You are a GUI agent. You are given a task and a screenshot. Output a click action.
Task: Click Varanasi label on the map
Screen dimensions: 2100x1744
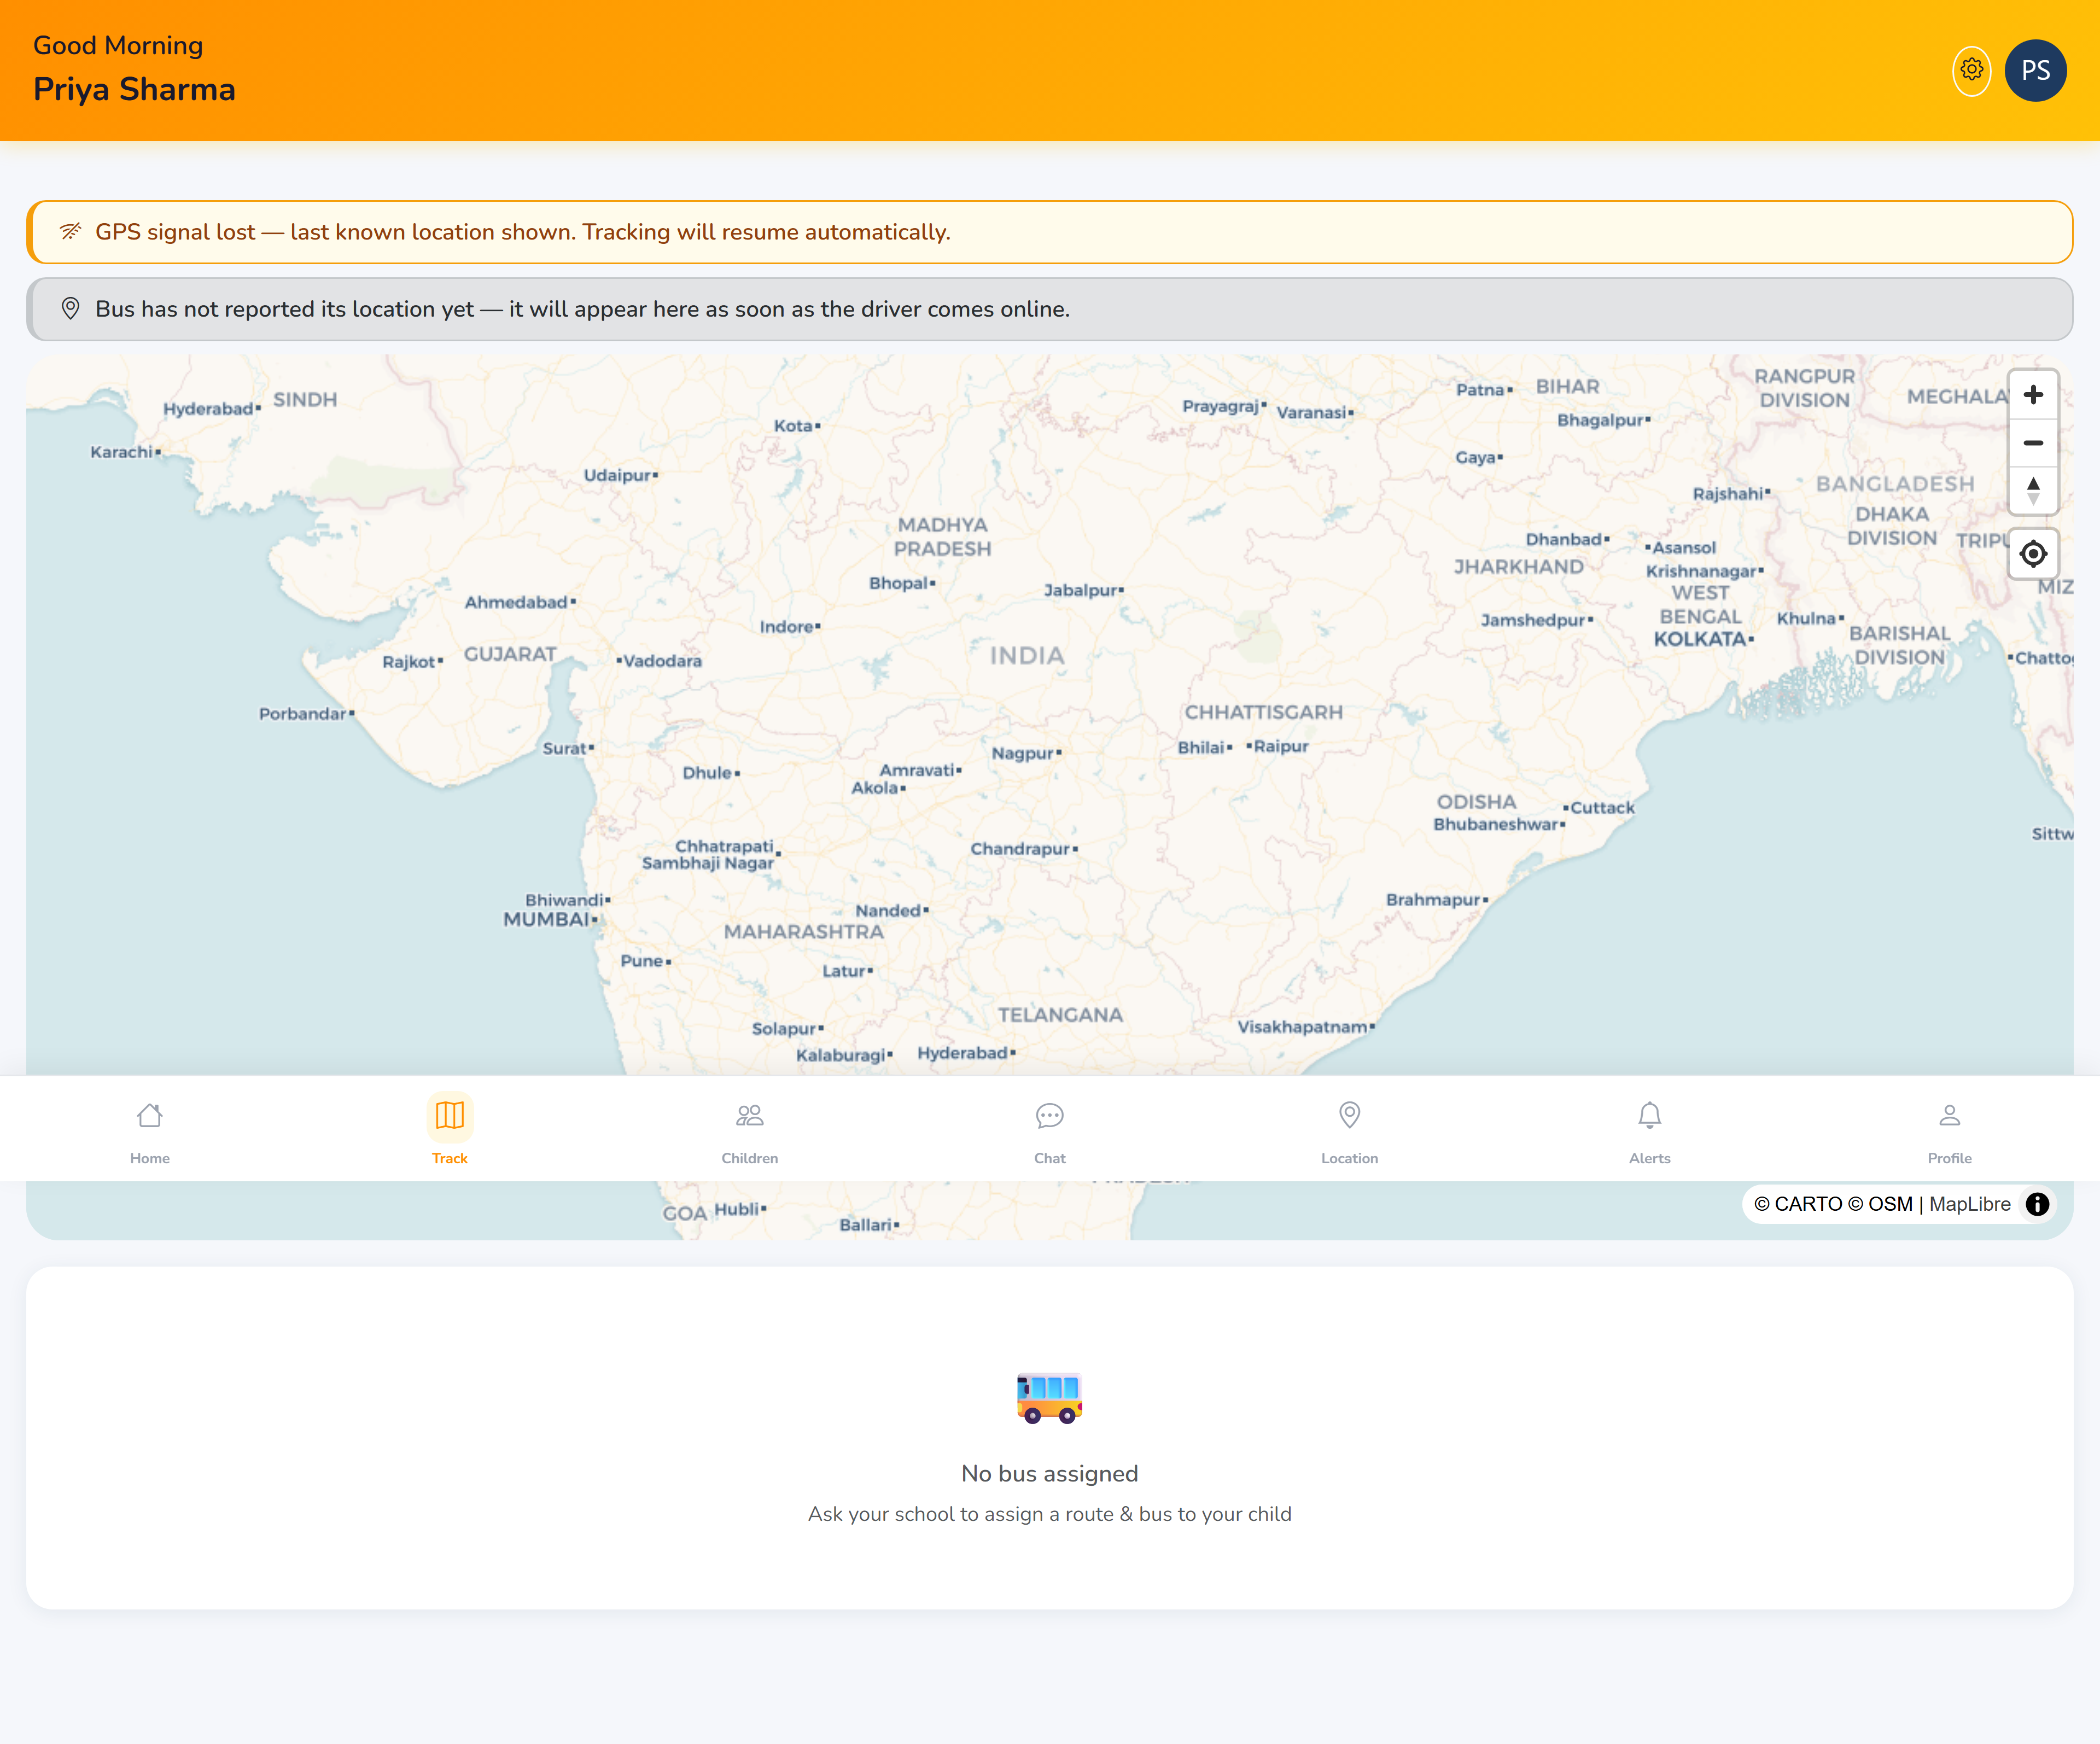pos(1311,412)
